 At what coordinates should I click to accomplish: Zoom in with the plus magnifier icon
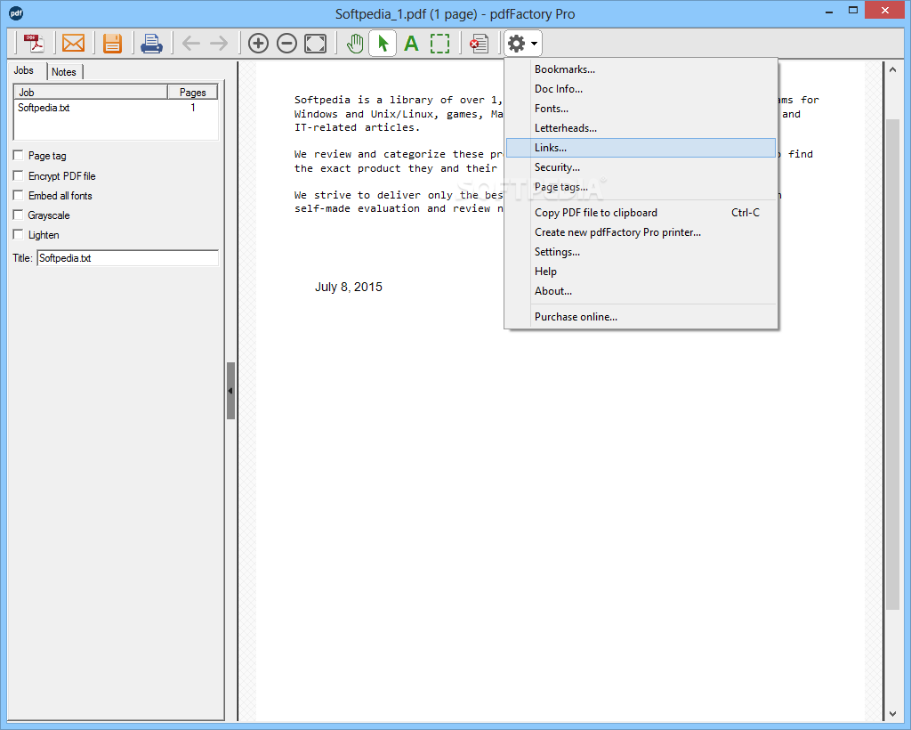pos(258,43)
